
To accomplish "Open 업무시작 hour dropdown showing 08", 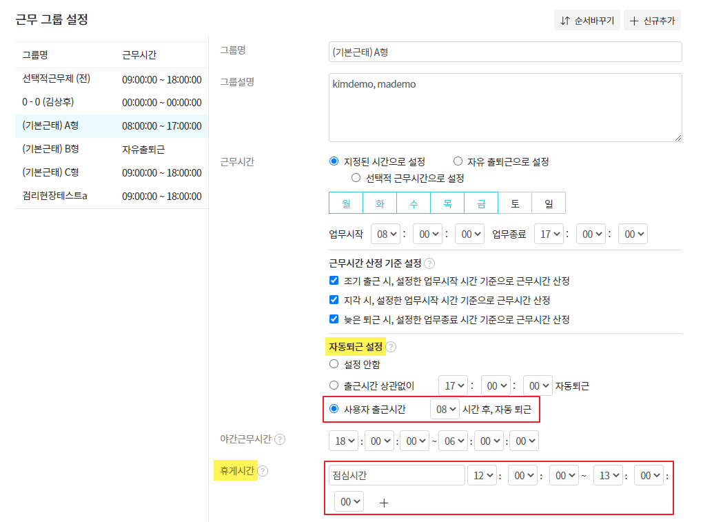I will click(385, 234).
